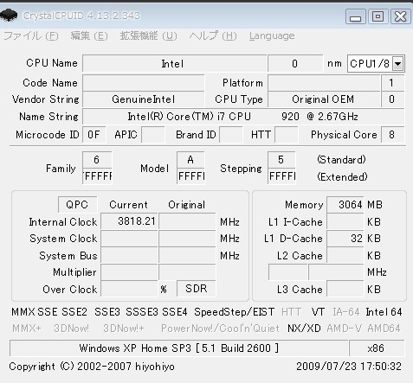Click the empty L3 Cache value field
Image resolution: width=413 pixels, height=383 pixels.
tap(345, 289)
